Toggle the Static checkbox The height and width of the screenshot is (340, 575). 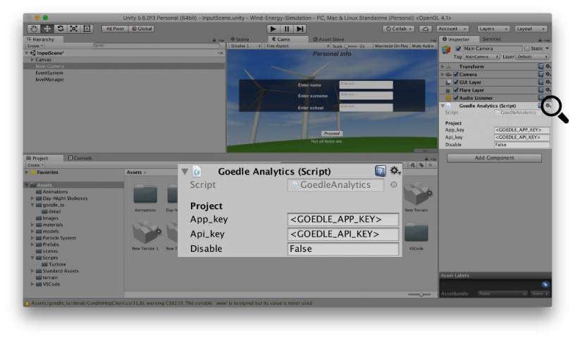pyautogui.click(x=527, y=49)
